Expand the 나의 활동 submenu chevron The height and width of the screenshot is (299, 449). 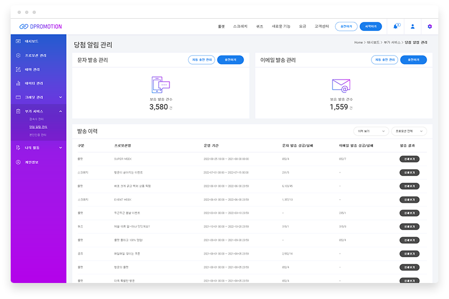(60, 148)
